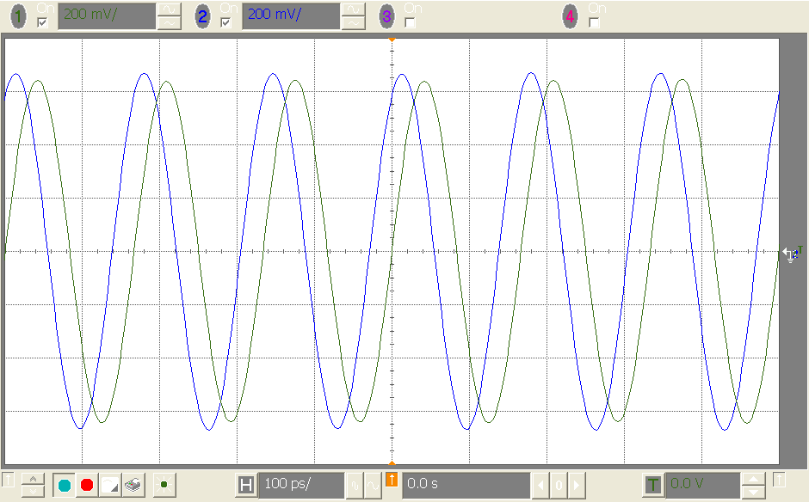Click 0 to reset horizontal delay
Image resolution: width=809 pixels, height=502 pixels.
click(558, 484)
